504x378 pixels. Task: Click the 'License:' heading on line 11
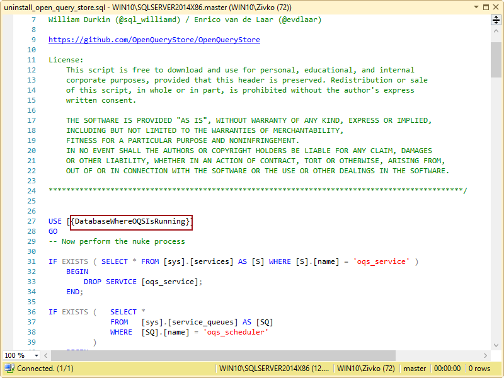(66, 60)
